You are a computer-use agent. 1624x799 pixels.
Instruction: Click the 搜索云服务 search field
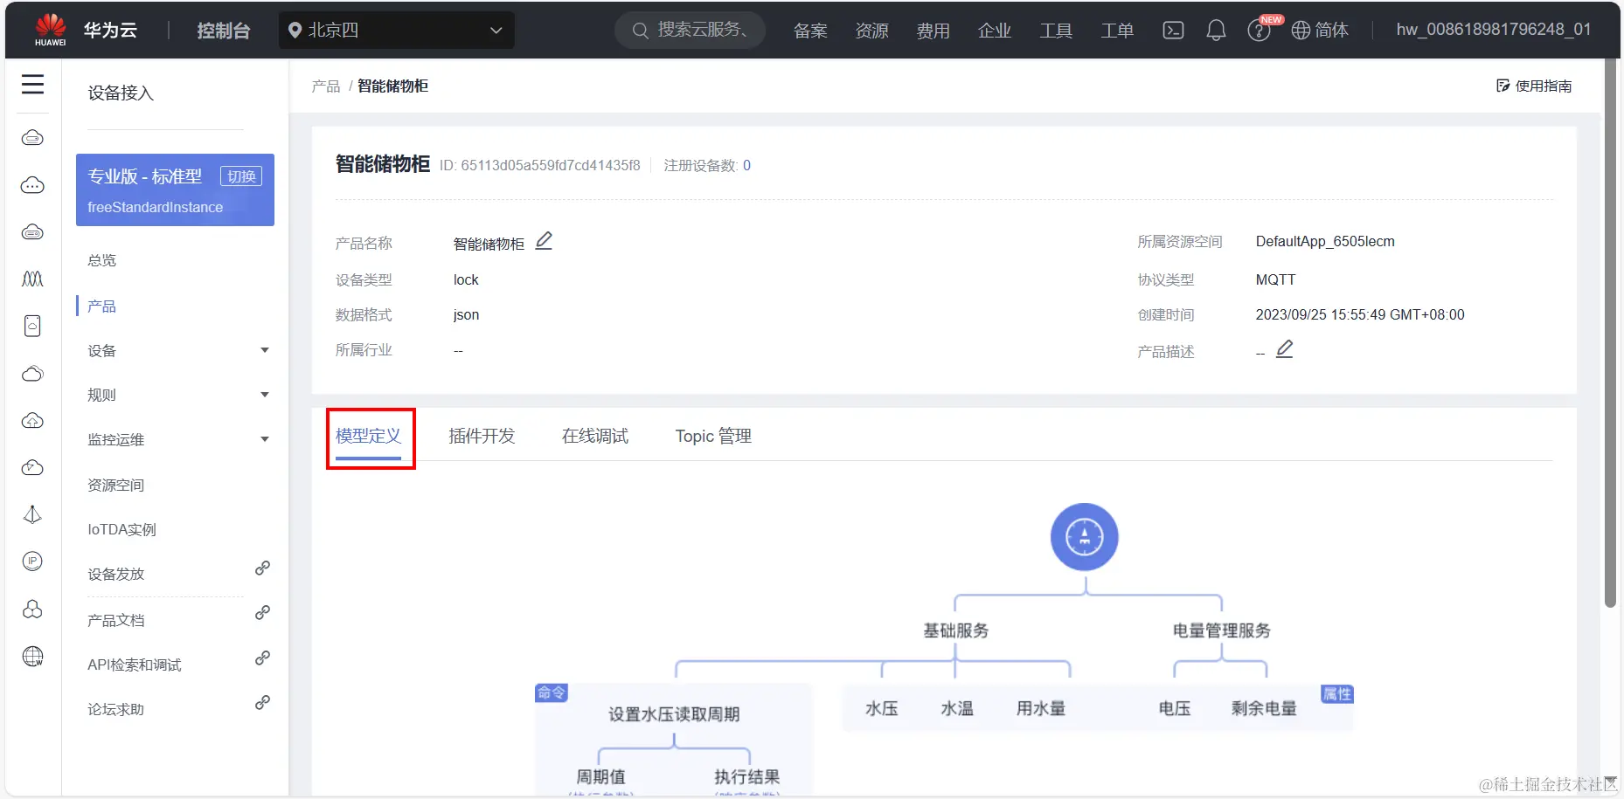[691, 31]
